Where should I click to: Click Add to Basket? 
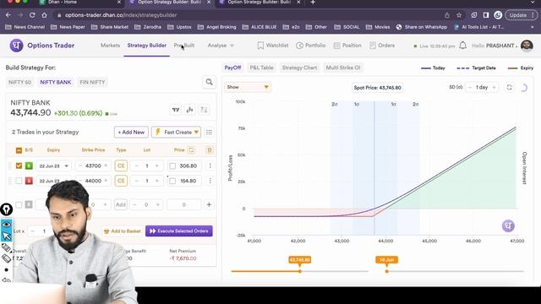click(122, 231)
